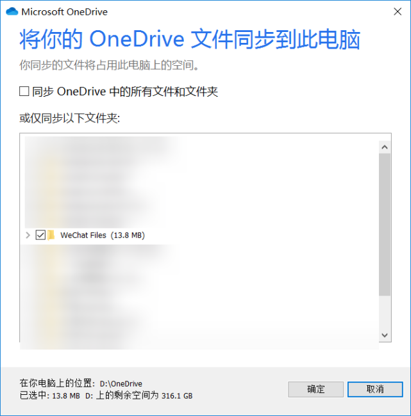Viewport: 411px width, 416px height.
Task: Click the 或仅同步以下文件夹 label
Action: tap(70, 118)
